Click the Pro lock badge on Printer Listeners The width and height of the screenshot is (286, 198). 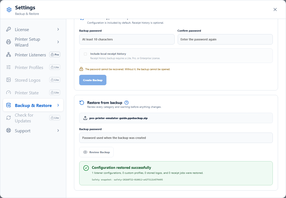[55, 54]
